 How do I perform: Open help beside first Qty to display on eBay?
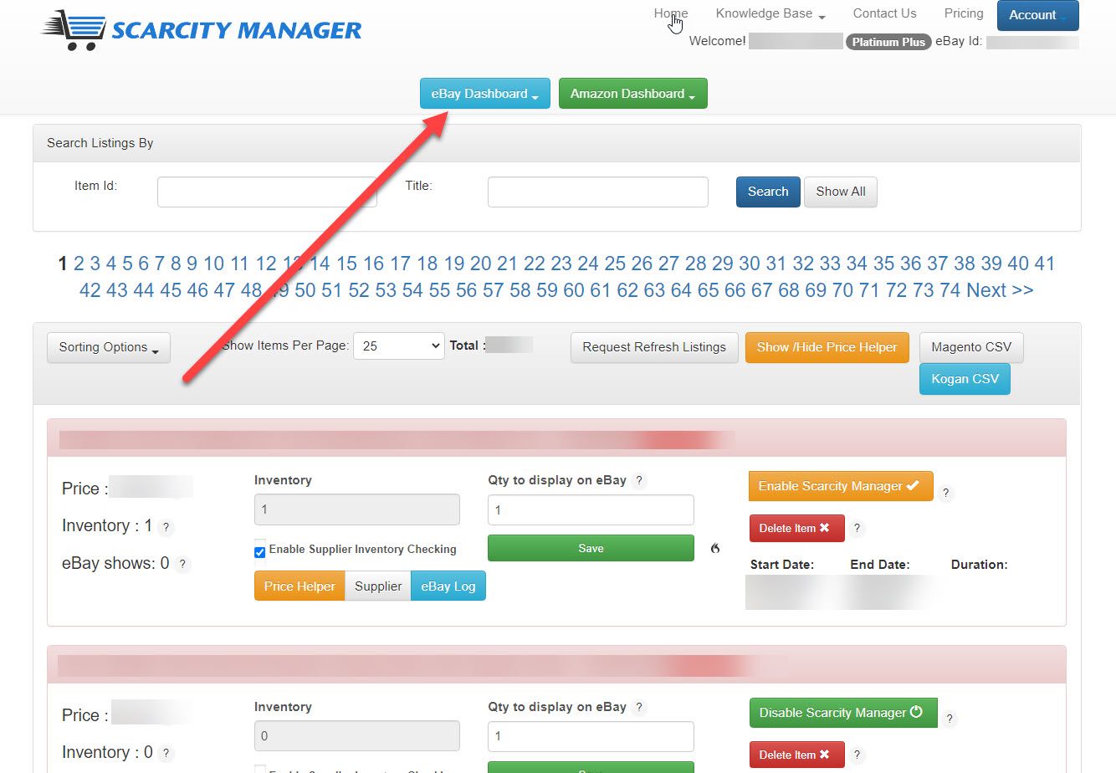pyautogui.click(x=639, y=480)
